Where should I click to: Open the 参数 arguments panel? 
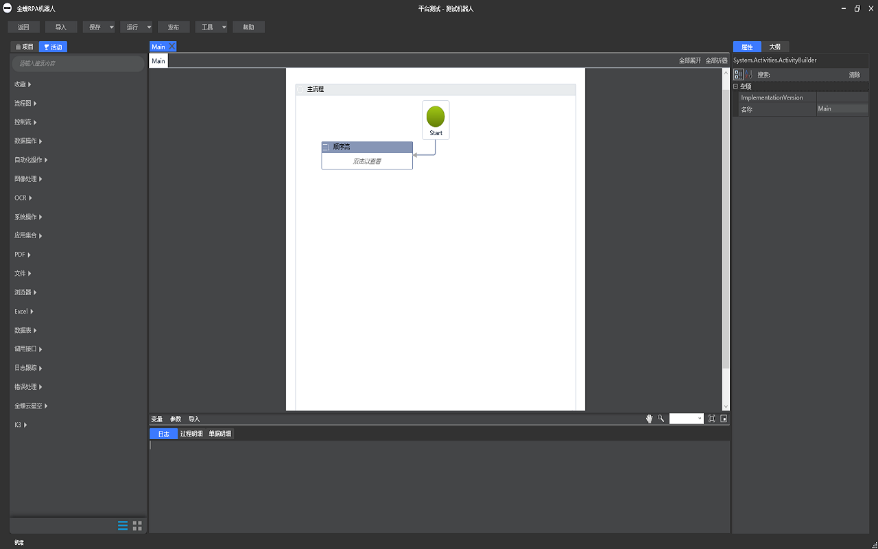click(176, 419)
